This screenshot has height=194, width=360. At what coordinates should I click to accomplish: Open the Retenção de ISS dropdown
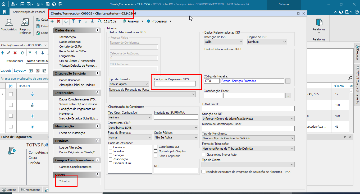click(x=223, y=42)
